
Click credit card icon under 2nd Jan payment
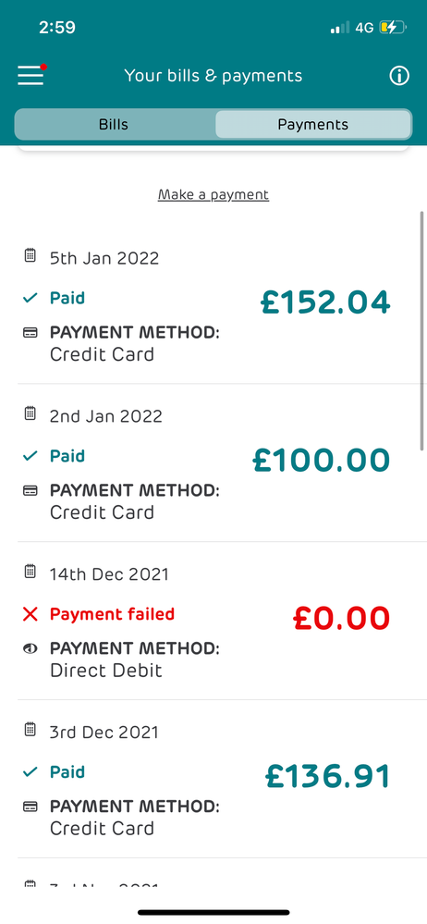click(x=30, y=490)
